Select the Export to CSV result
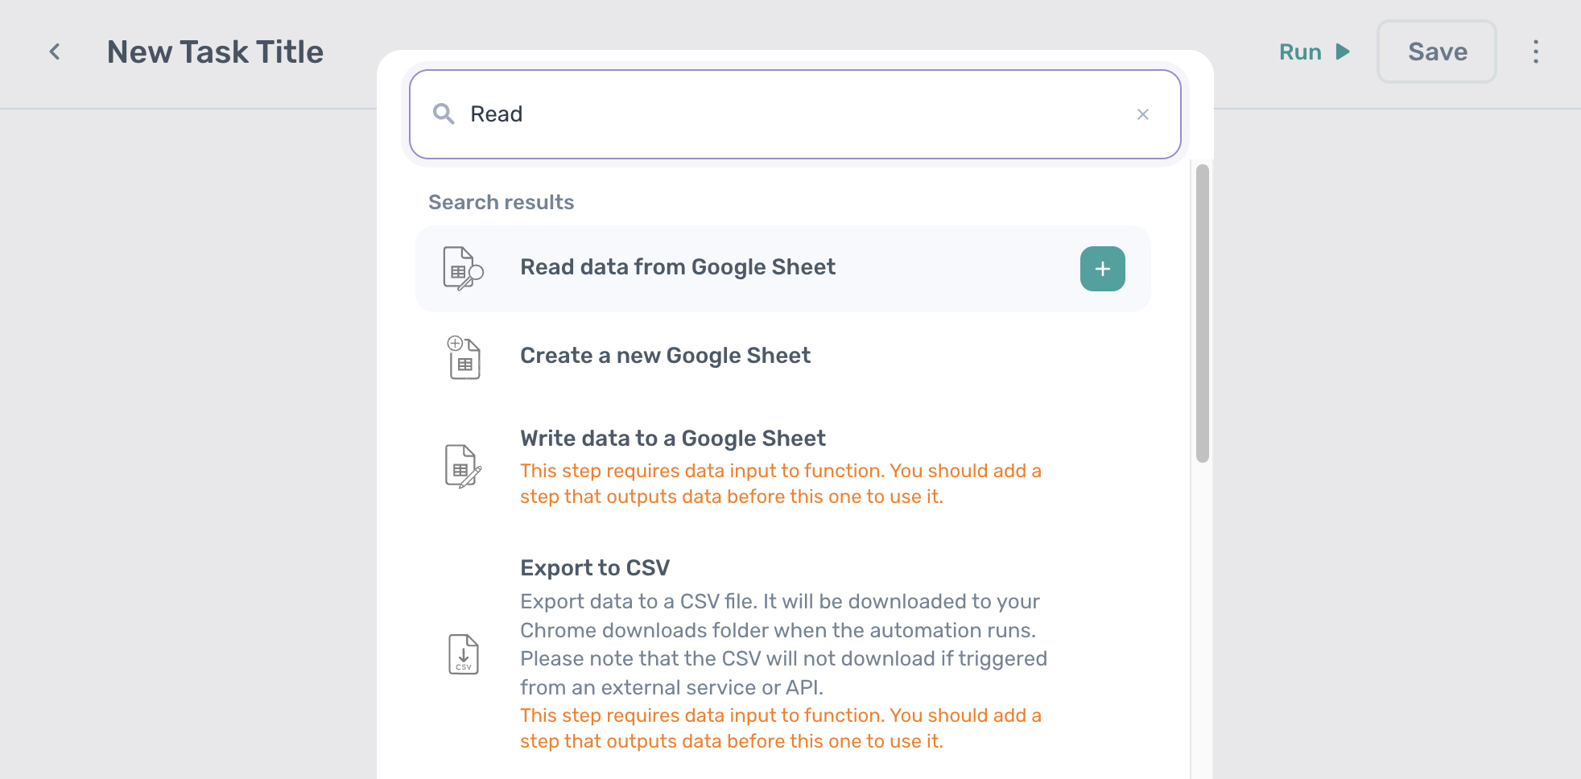The height and width of the screenshot is (779, 1581). click(595, 567)
